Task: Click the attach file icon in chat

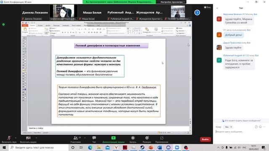Action: [256, 127]
